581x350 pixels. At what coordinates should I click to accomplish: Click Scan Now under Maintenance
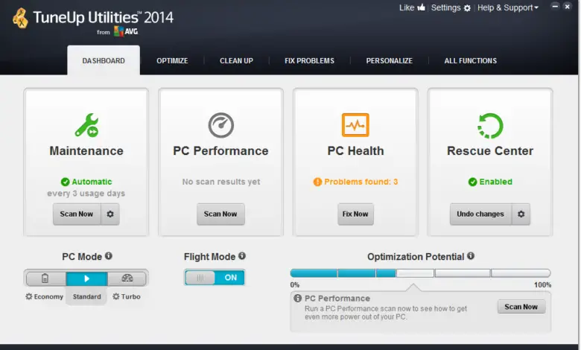point(77,214)
